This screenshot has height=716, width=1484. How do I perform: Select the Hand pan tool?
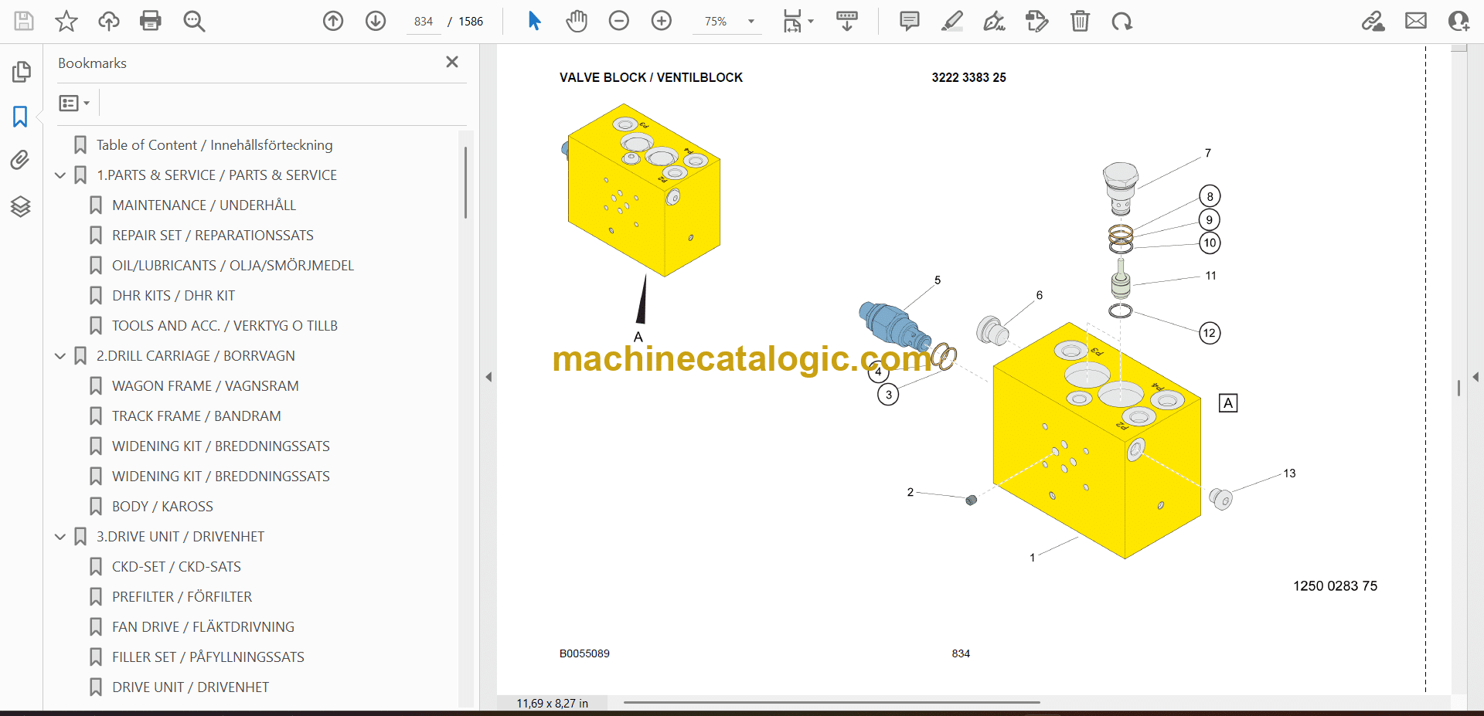pyautogui.click(x=576, y=21)
